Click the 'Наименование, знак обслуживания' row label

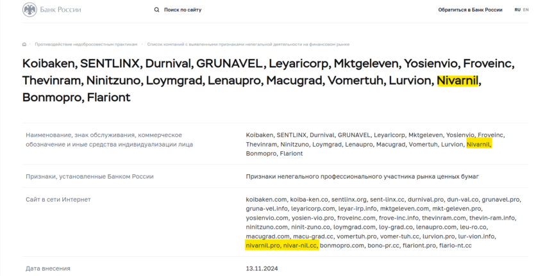coord(109,140)
